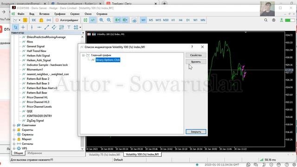The height and width of the screenshot is (167, 297).
Task: Open the Вставка menu
Action: coord(45,14)
